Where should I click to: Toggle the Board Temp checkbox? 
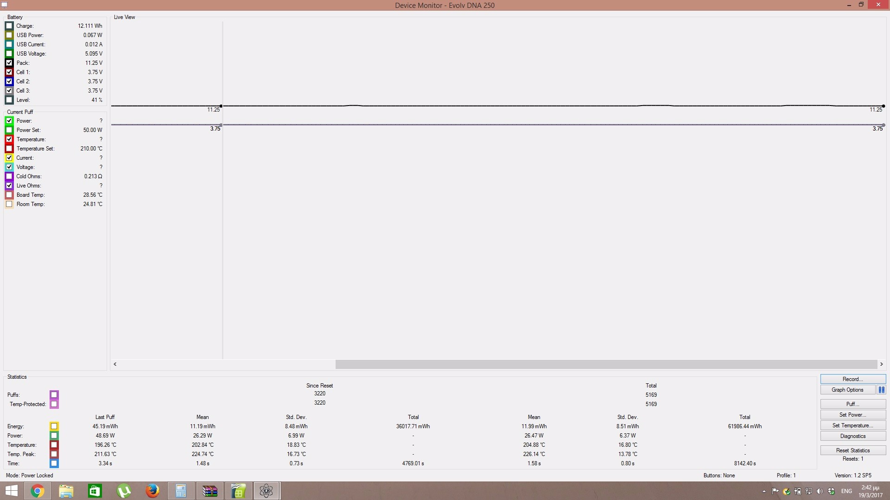[9, 195]
